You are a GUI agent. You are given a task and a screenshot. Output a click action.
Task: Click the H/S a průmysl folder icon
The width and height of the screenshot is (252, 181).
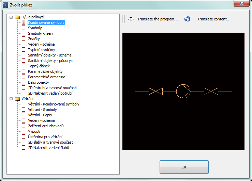pos(17,17)
